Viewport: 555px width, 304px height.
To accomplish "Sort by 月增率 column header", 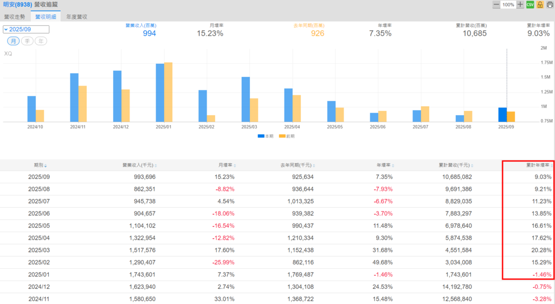I will click(x=227, y=165).
